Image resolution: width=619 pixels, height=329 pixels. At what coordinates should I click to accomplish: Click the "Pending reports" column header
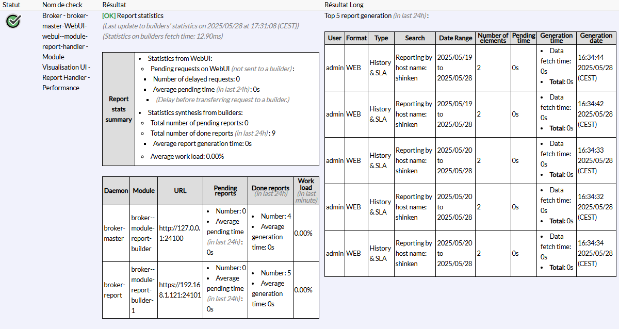pyautogui.click(x=225, y=190)
